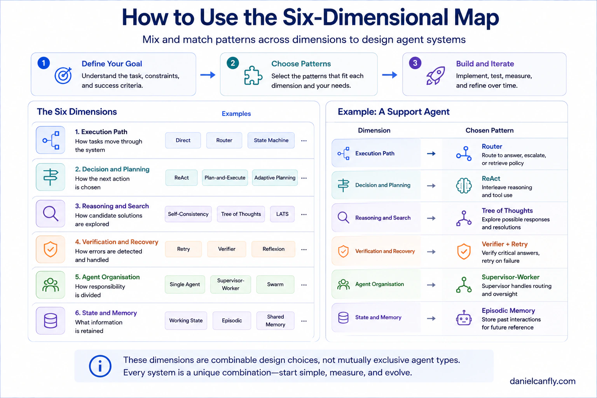The width and height of the screenshot is (597, 398).
Task: Click the brain icon next to ReAct
Action: tap(464, 185)
